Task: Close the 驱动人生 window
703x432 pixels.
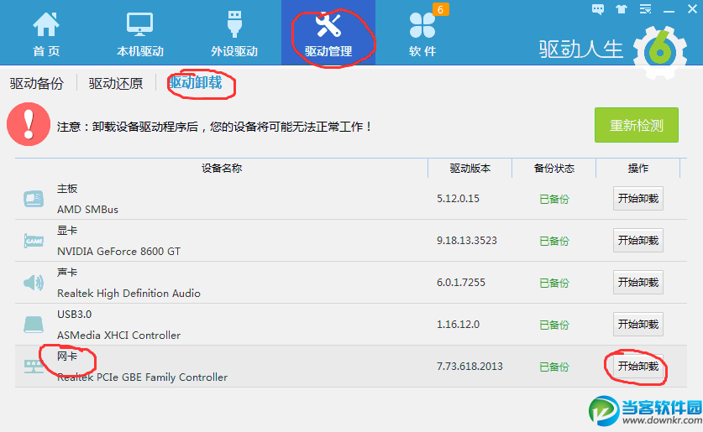Action: click(x=692, y=9)
